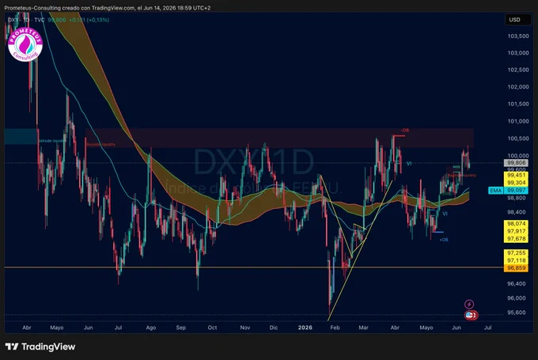This screenshot has width=538, height=360.
Task: Click the 101,500 price scale value
Action: click(518, 104)
